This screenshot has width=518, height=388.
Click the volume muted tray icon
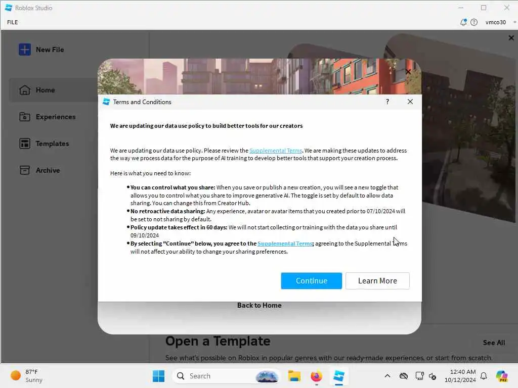click(x=433, y=376)
